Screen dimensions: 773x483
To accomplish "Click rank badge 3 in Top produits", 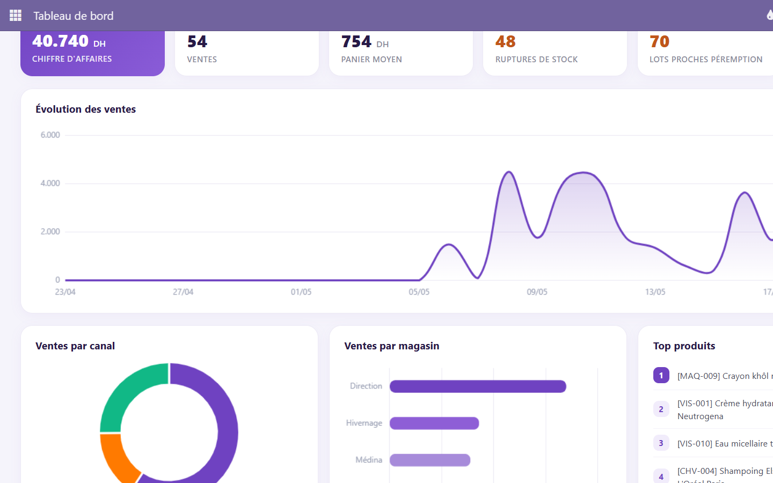I will [x=661, y=443].
